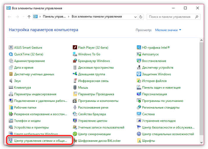
Task: Click the История файлов icon
Action: (x=139, y=81)
